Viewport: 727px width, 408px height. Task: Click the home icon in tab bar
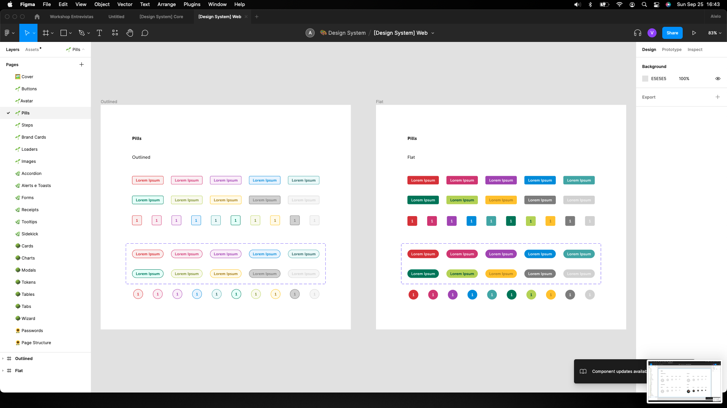(37, 17)
